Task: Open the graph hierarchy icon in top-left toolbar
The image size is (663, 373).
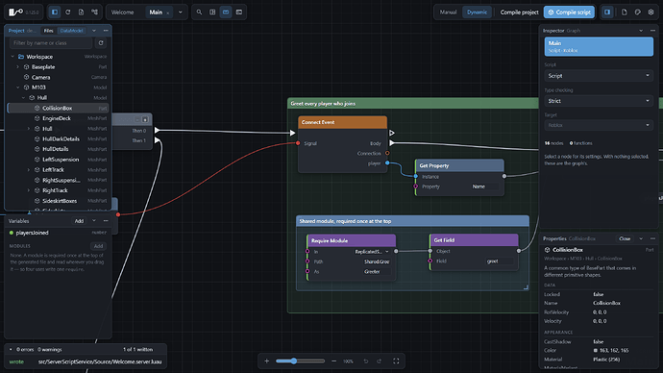Action: (x=94, y=12)
